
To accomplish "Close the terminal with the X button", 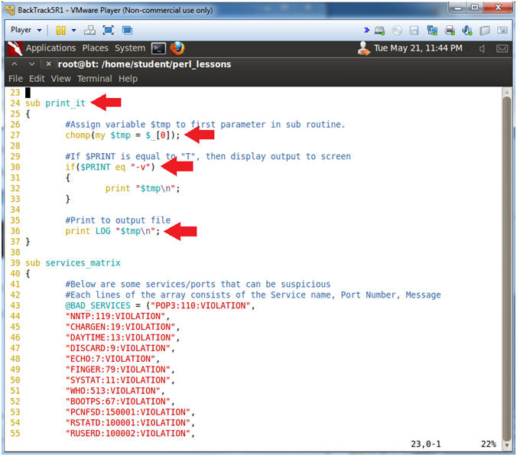I will 49,64.
